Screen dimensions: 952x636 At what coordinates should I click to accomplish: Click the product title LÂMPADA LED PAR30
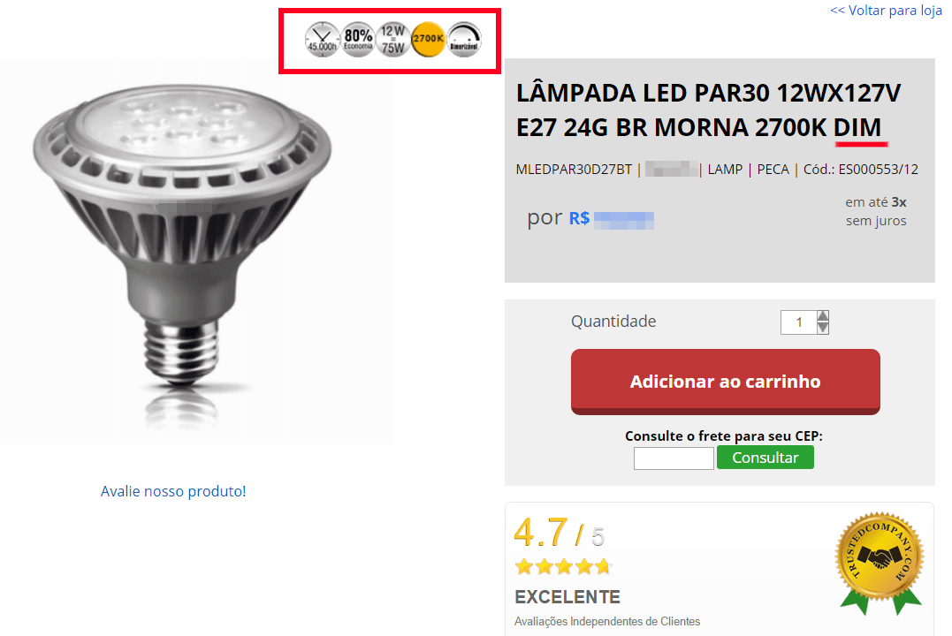pyautogui.click(x=709, y=110)
